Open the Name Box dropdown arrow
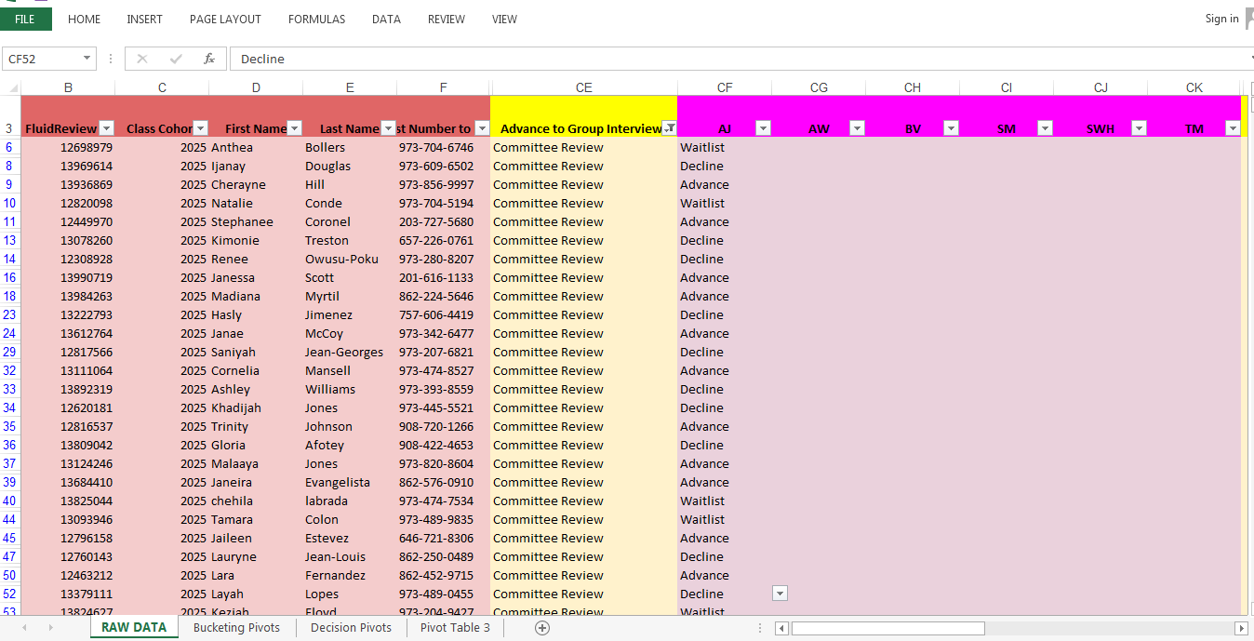 85,58
